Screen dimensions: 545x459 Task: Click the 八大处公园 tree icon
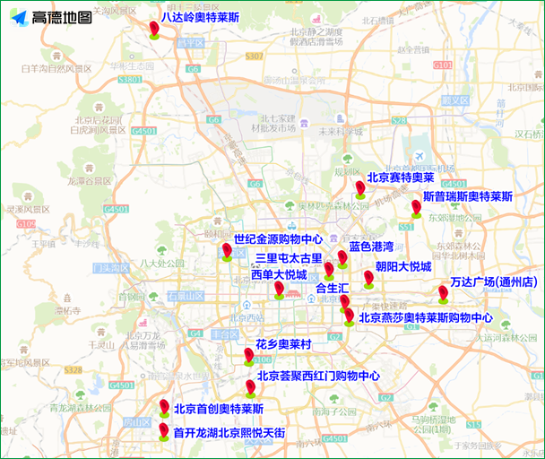click(x=161, y=250)
